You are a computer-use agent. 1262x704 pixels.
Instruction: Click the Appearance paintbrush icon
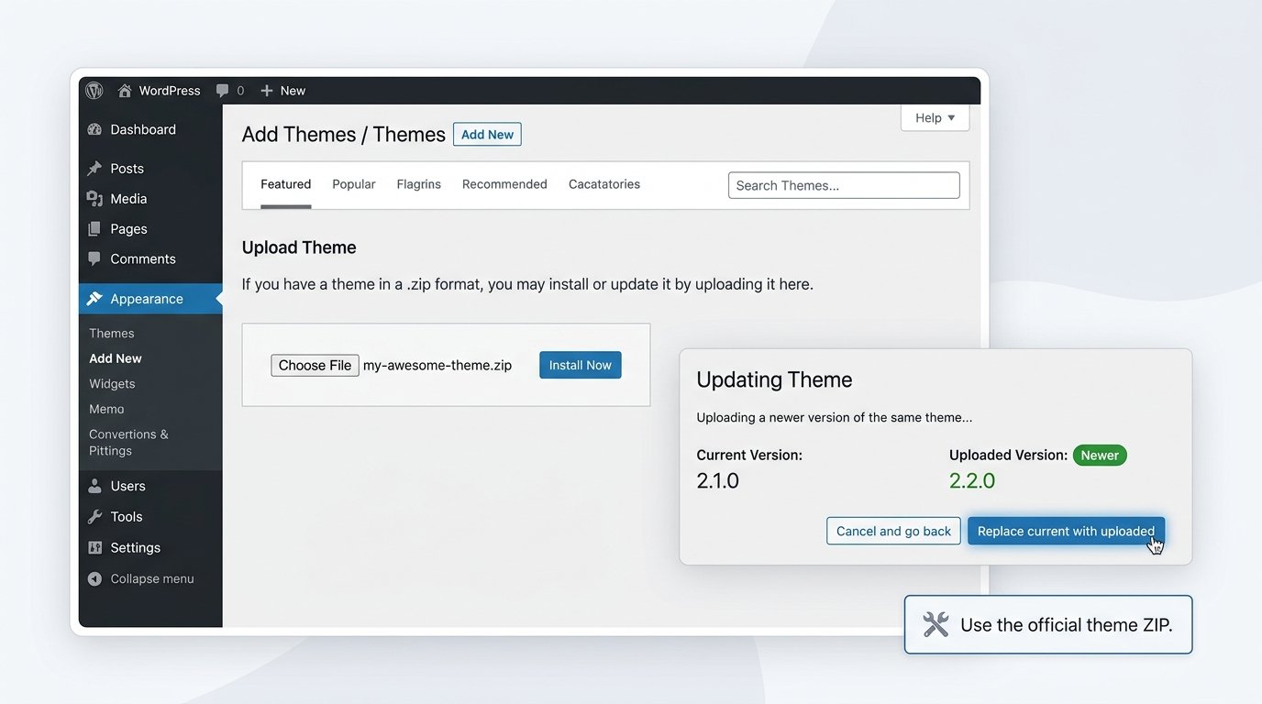(x=94, y=299)
